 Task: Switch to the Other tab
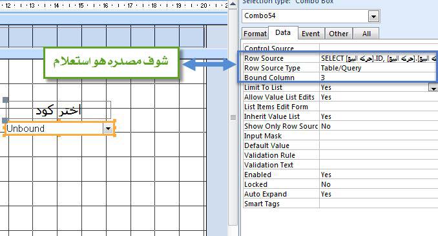click(339, 34)
